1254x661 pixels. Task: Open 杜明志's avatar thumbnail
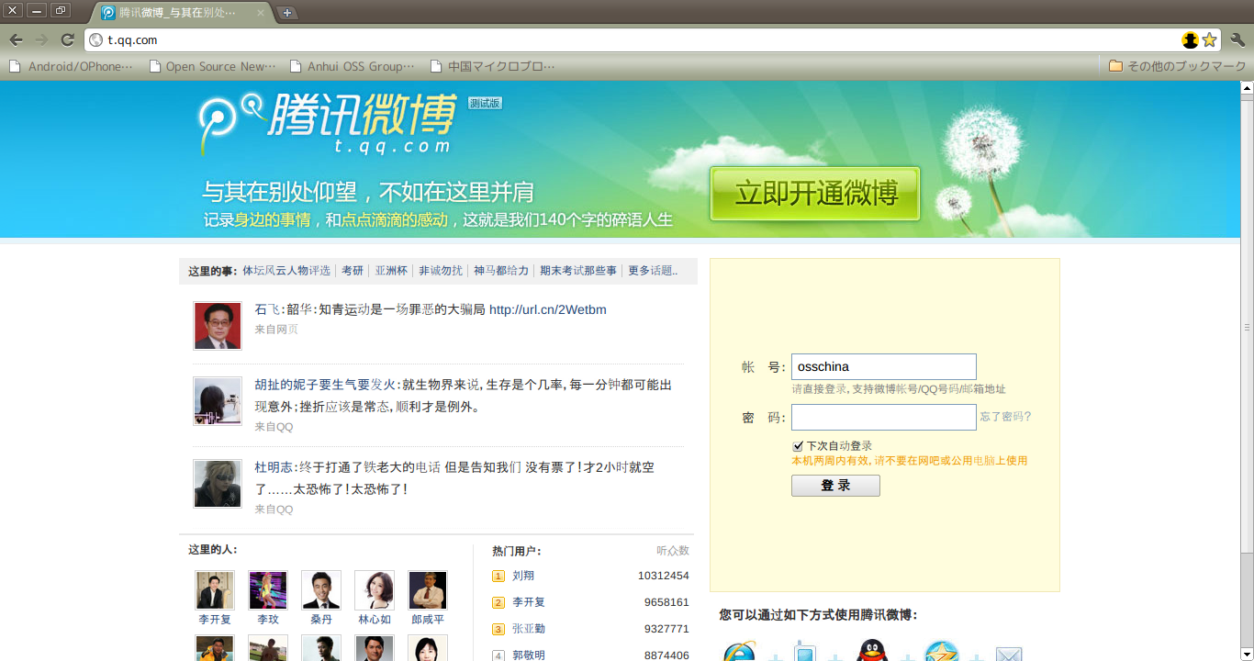(218, 484)
